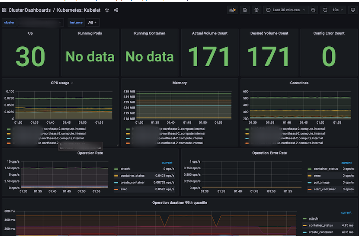Click the zoom out time range icon
The height and width of the screenshot is (239, 359).
(x=313, y=10)
